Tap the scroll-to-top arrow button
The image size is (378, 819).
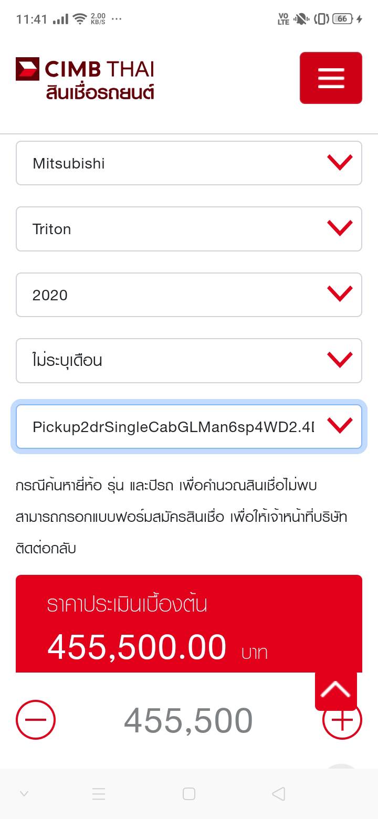[335, 689]
